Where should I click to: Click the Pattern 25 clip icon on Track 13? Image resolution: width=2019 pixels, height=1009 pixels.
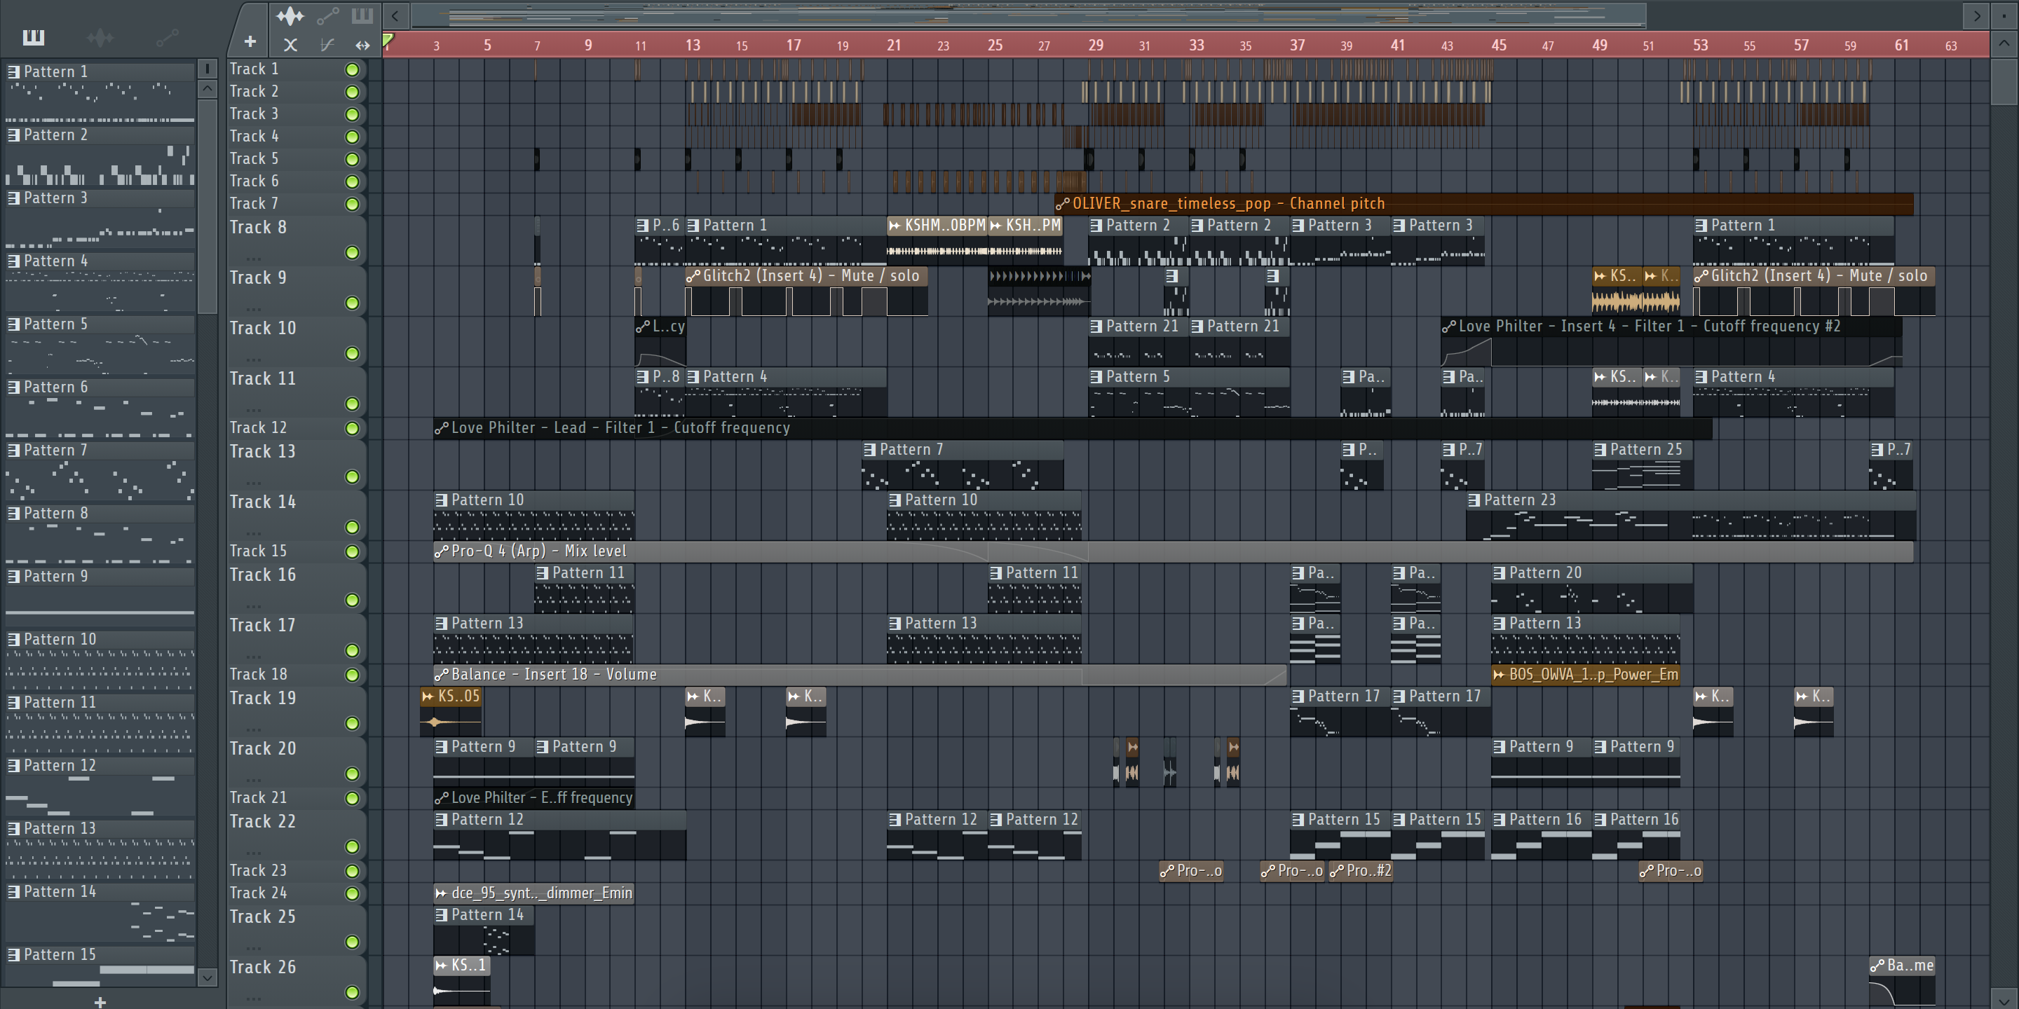click(1600, 450)
